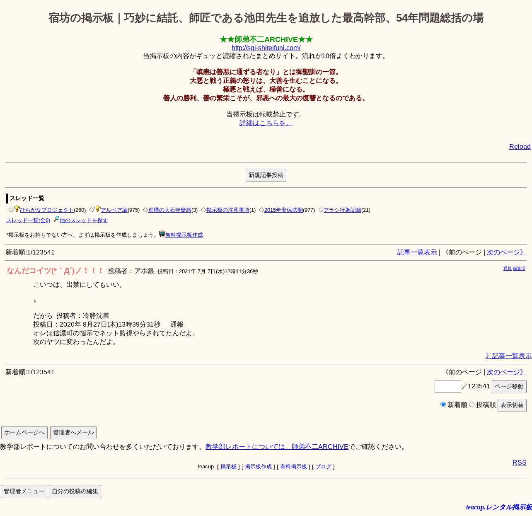Open the teacup.レンタル掲示板 link
532x516 pixels.
coord(499,507)
